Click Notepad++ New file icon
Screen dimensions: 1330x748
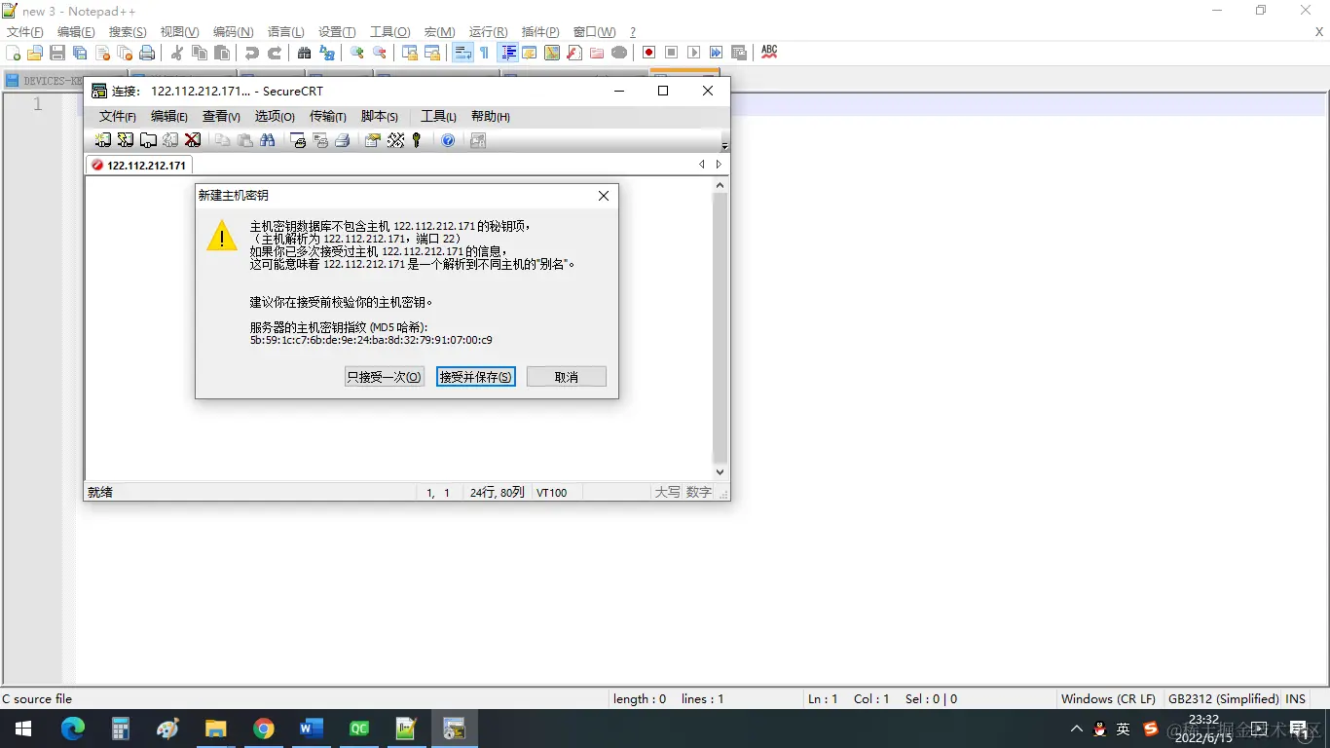(x=14, y=53)
